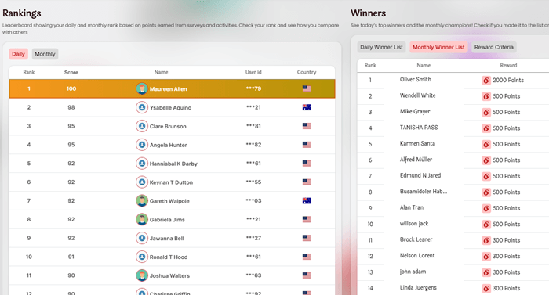Click the coin icon in TANISHA PASS's reward

(486, 128)
